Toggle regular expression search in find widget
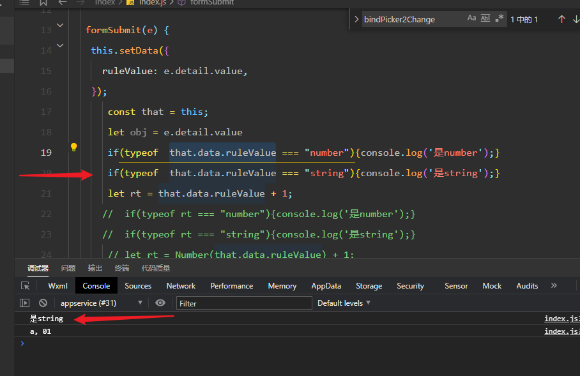 click(500, 18)
